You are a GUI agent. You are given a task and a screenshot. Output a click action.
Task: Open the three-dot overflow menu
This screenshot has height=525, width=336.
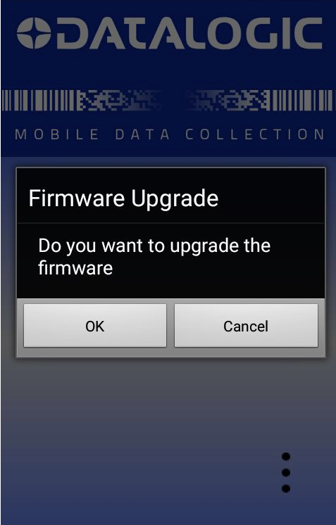(x=286, y=472)
